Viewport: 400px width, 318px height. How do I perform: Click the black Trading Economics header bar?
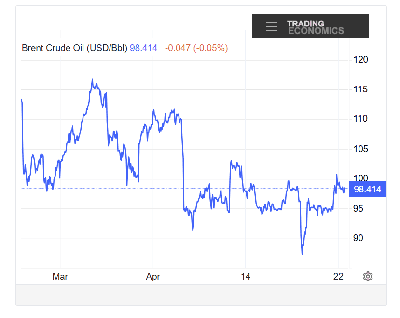[x=310, y=25]
